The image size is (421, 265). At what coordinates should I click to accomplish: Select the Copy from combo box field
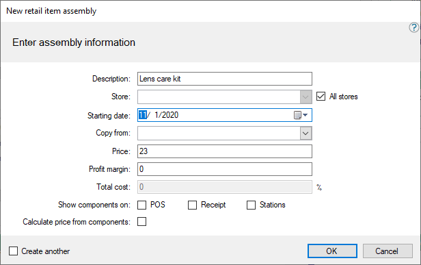pyautogui.click(x=225, y=133)
